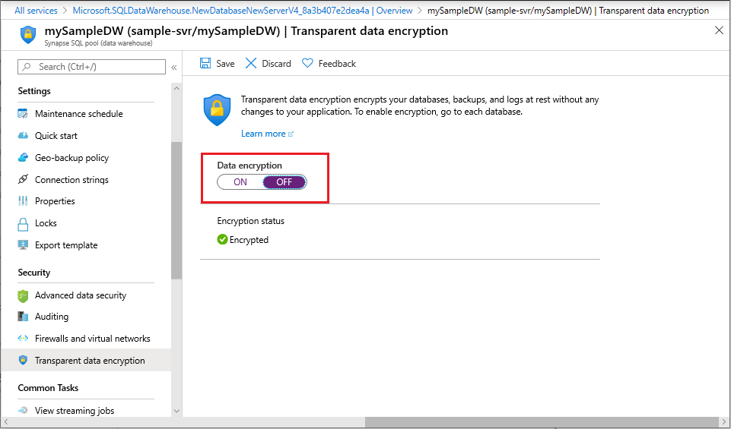The height and width of the screenshot is (429, 731).
Task: Click the Security section heading
Action: tap(33, 272)
